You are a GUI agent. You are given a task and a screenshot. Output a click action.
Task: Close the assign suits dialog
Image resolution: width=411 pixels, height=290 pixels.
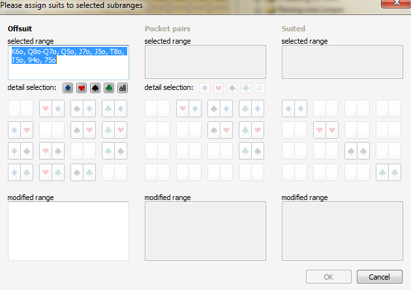[x=397, y=3]
